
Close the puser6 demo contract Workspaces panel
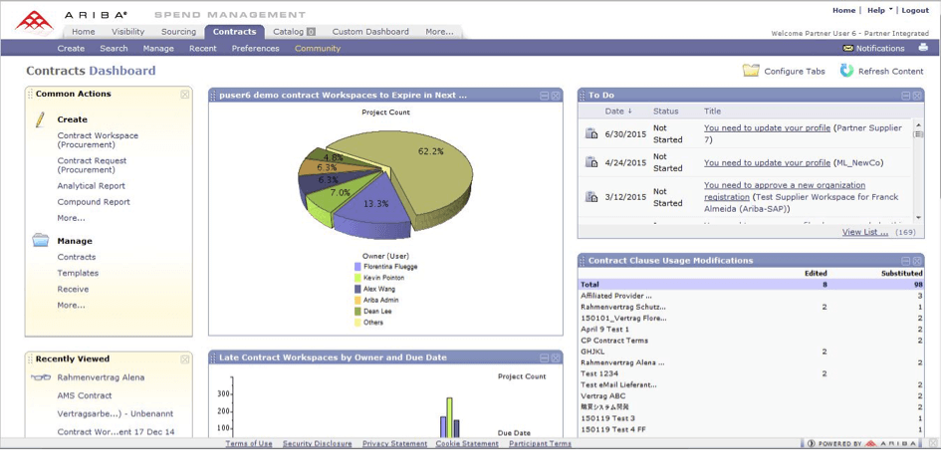pos(556,96)
